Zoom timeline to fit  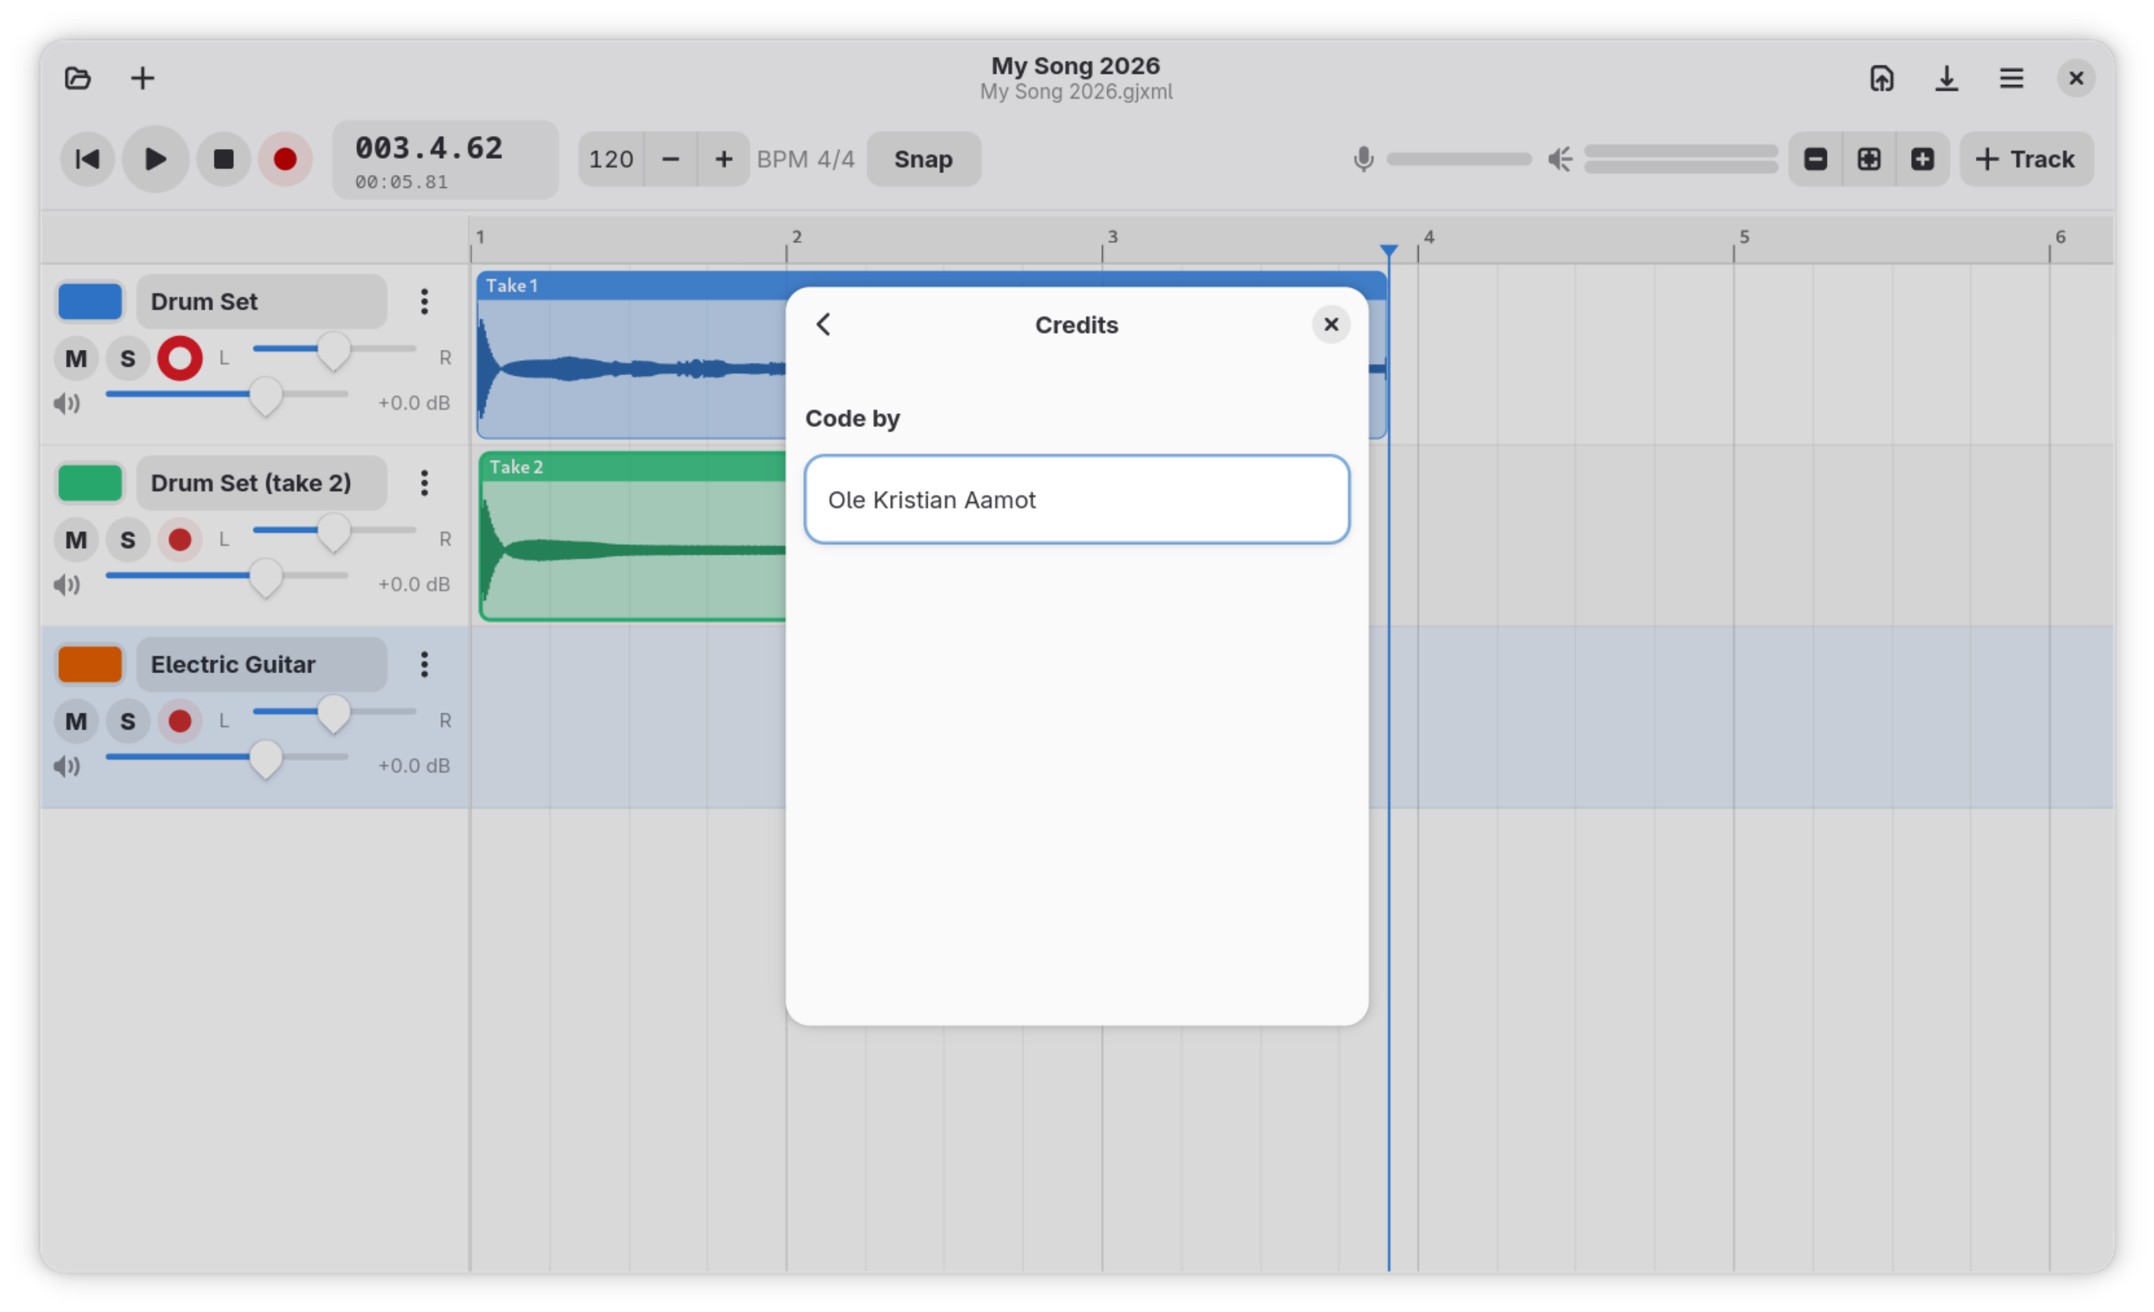(1868, 159)
